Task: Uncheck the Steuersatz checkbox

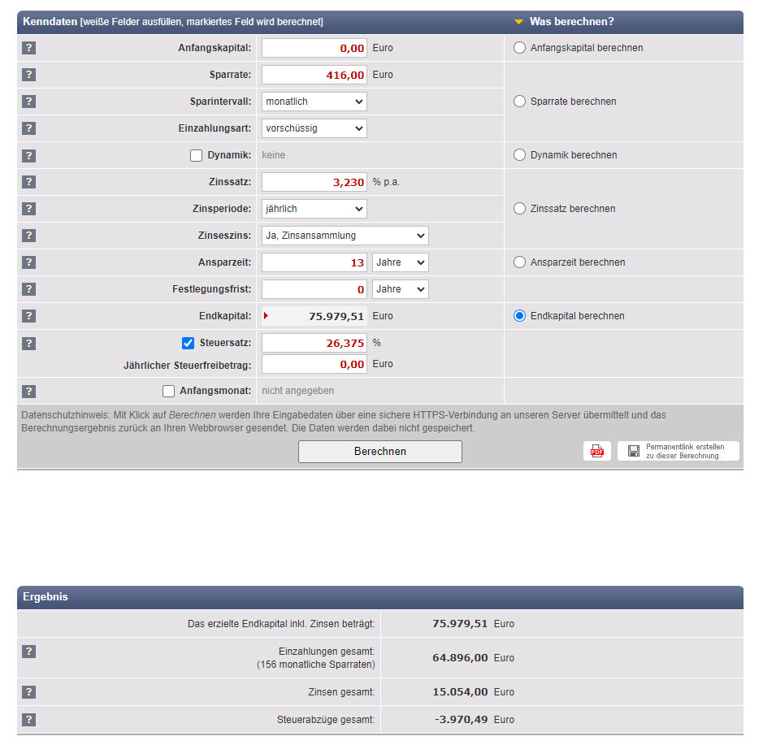Action: click(188, 343)
